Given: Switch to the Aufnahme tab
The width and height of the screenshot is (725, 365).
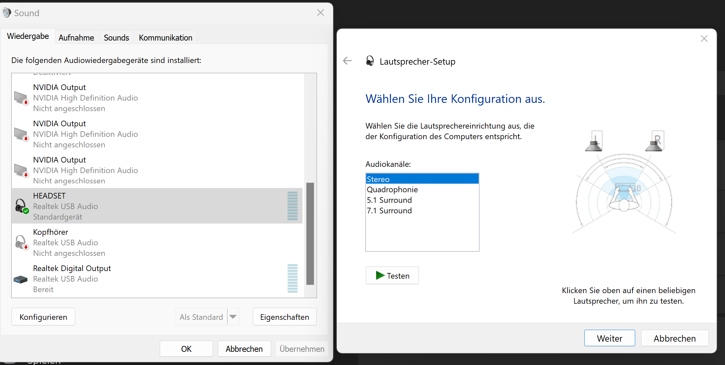Looking at the screenshot, I should point(76,38).
